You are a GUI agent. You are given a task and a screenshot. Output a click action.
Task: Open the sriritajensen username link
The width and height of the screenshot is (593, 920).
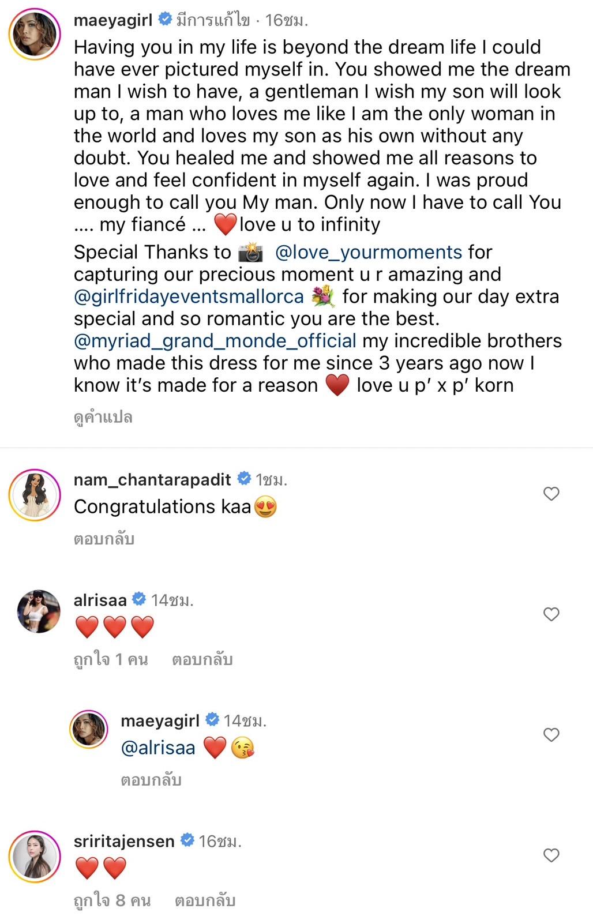pyautogui.click(x=124, y=842)
